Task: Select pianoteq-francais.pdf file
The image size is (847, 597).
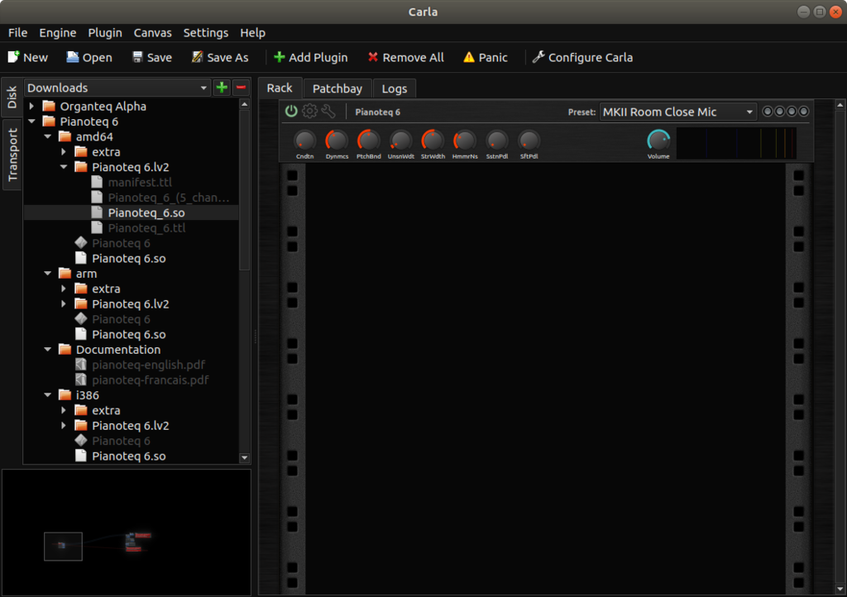Action: click(151, 380)
